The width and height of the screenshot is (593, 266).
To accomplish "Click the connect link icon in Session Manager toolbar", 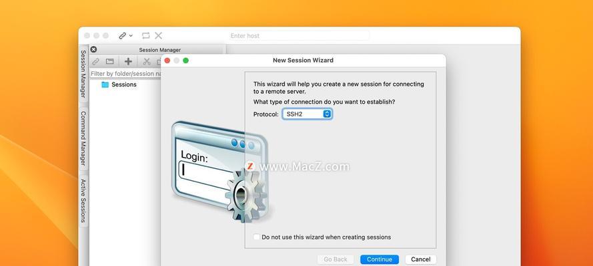I will [95, 61].
